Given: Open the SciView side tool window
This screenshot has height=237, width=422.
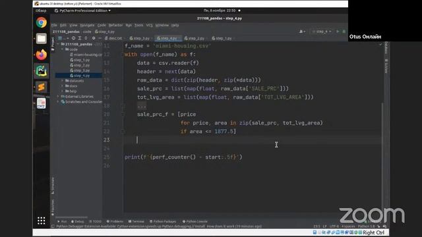Looking at the screenshot, I should pos(386,66).
